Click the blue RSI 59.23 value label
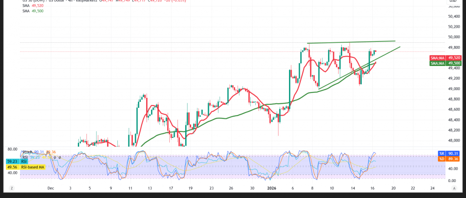This screenshot has height=198, width=466. (12, 161)
